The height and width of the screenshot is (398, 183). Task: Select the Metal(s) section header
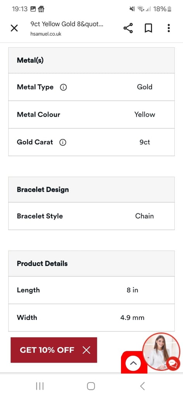click(x=91, y=60)
